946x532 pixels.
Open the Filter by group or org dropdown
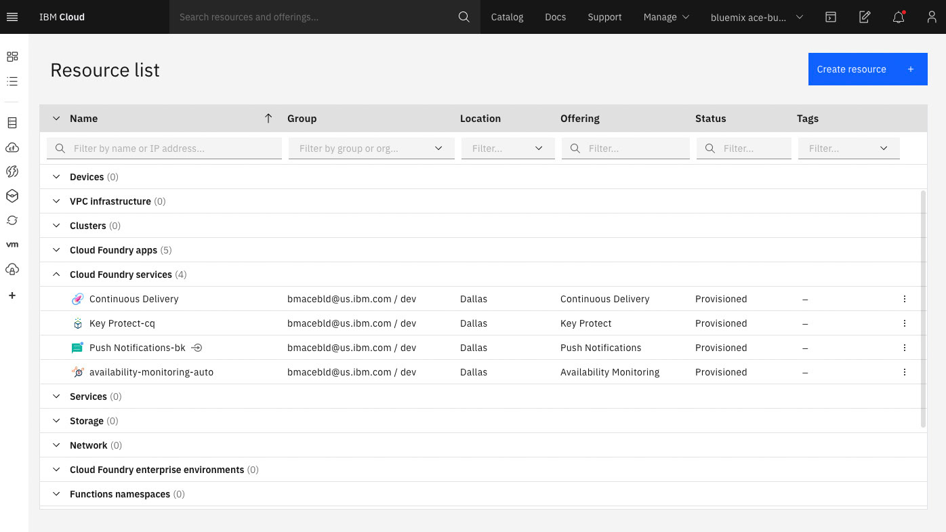pos(371,148)
